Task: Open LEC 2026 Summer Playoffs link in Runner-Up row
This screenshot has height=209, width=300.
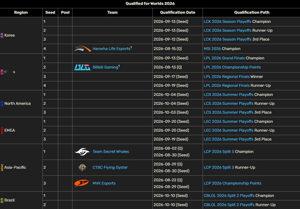Action: pyautogui.click(x=229, y=130)
